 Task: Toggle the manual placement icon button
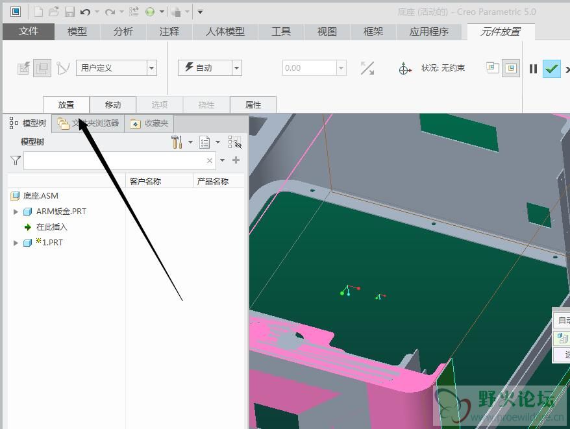point(42,68)
